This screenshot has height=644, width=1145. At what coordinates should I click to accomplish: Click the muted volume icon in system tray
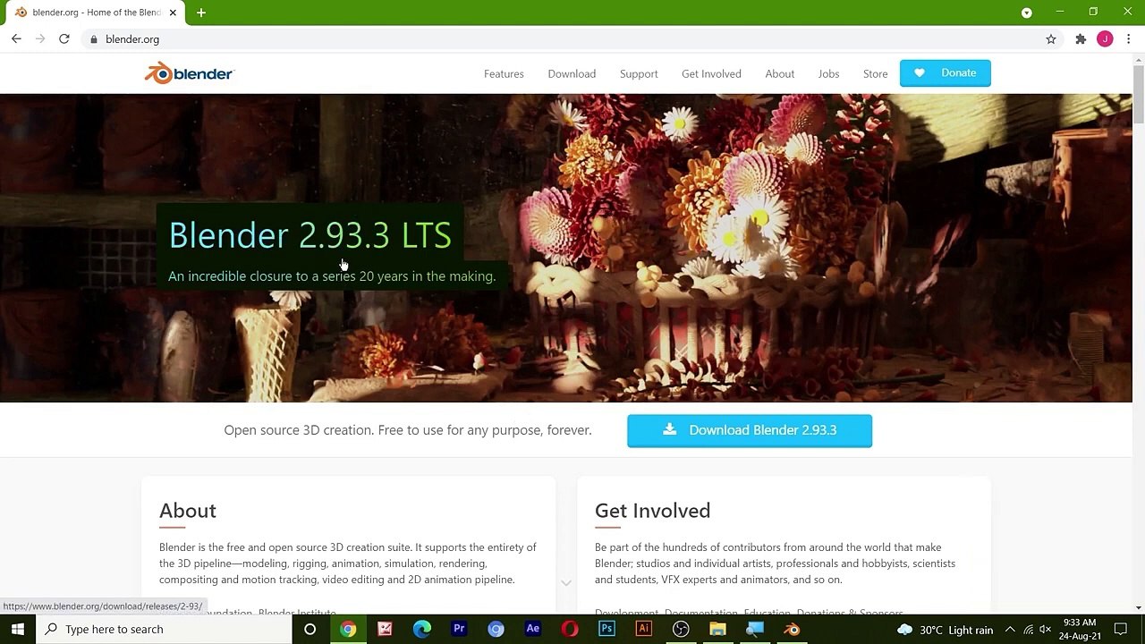click(x=1045, y=630)
